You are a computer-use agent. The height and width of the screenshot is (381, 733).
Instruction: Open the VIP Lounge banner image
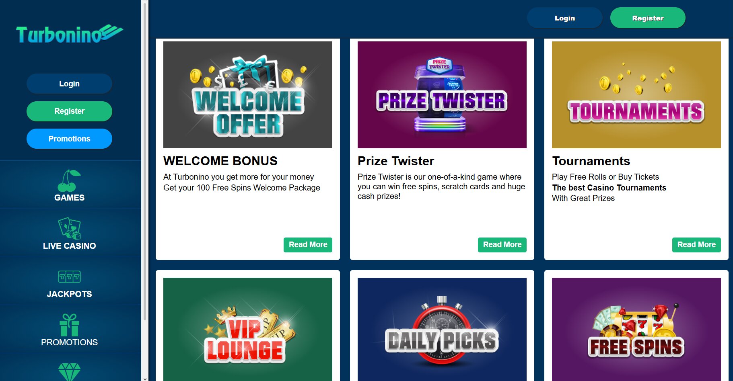[x=248, y=329]
